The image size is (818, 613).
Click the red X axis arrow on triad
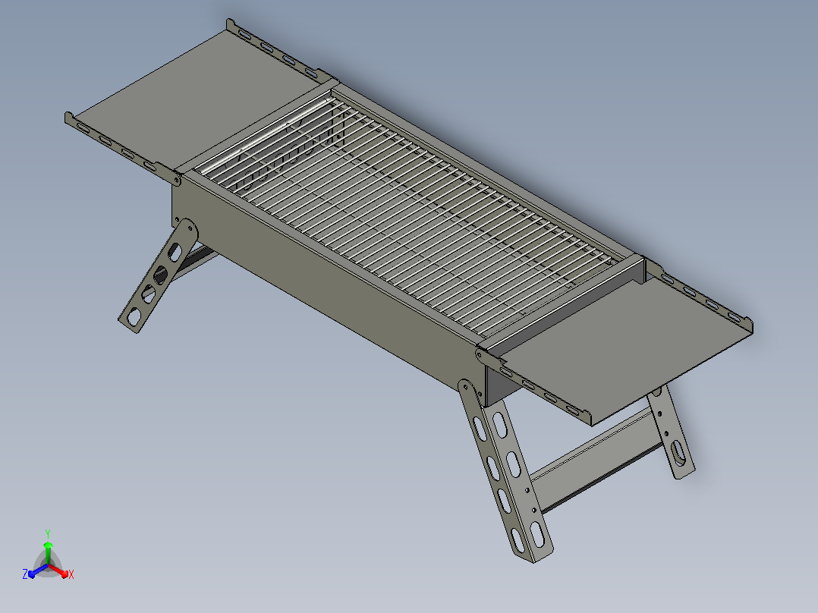58,571
